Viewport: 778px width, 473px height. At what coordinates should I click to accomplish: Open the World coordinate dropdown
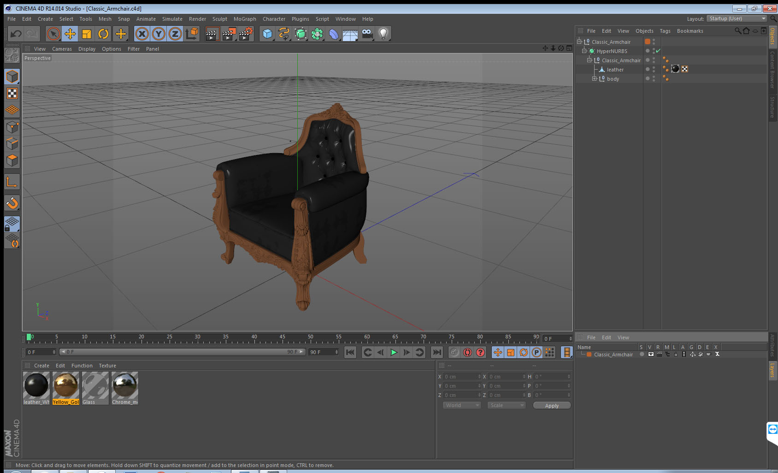click(462, 405)
